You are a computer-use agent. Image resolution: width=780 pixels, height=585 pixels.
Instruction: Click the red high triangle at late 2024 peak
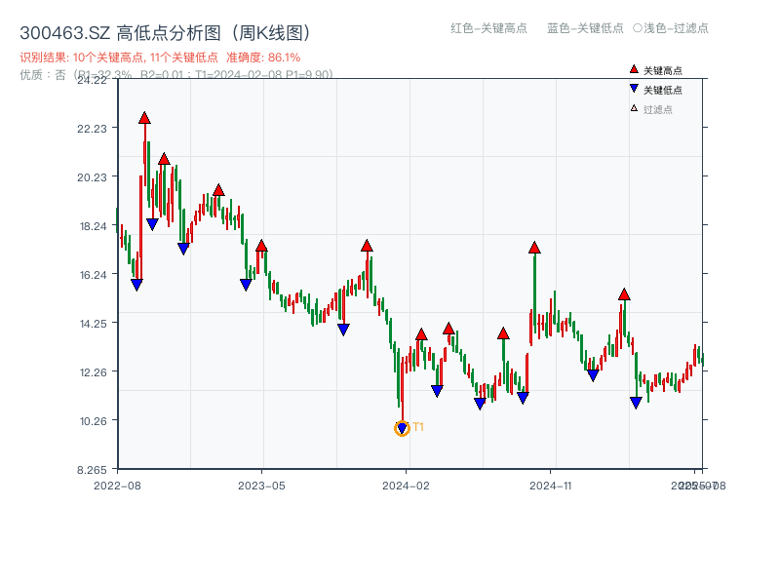[534, 248]
